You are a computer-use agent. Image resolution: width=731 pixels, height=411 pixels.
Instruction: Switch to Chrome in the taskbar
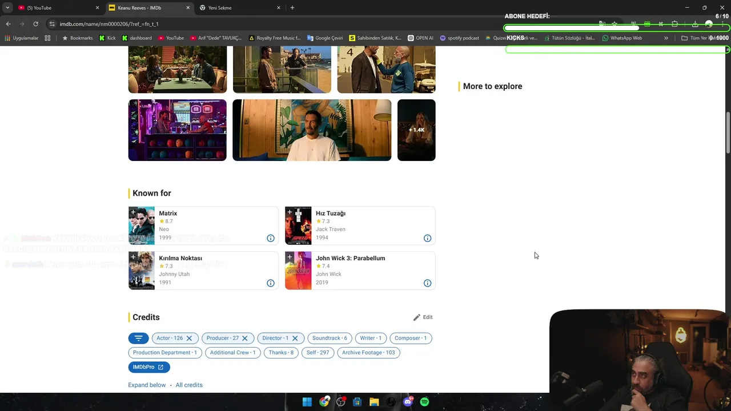324,402
